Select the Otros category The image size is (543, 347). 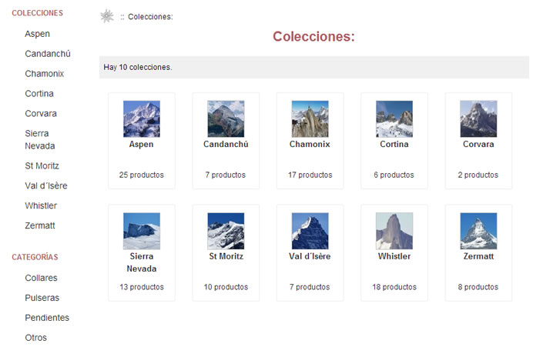pos(36,338)
